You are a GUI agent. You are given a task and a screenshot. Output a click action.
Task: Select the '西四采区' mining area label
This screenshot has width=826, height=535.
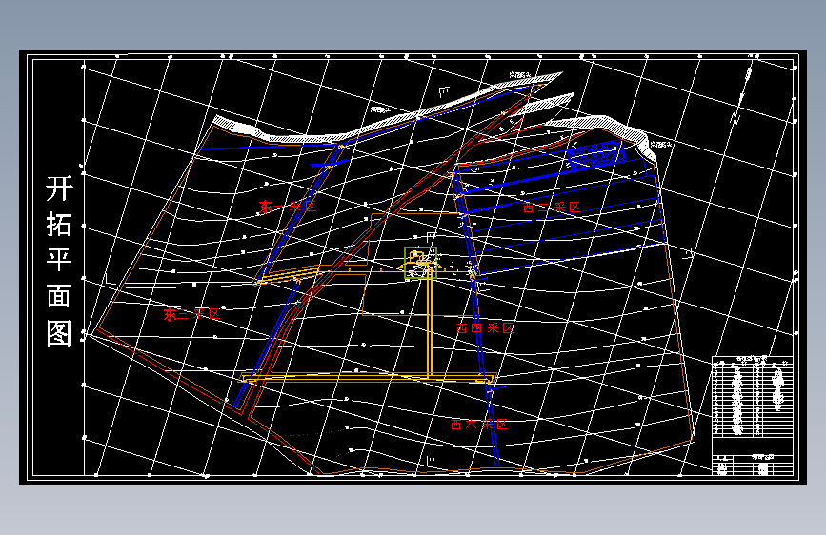[485, 328]
